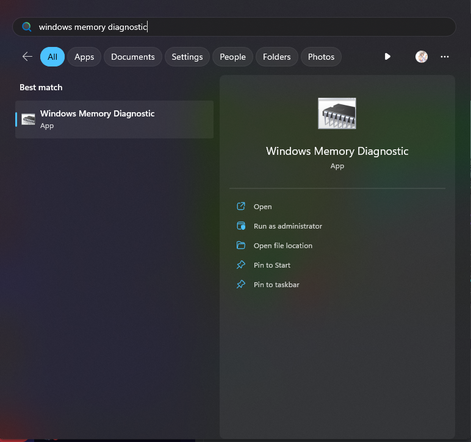Switch to the Apps filter tab

click(x=84, y=57)
